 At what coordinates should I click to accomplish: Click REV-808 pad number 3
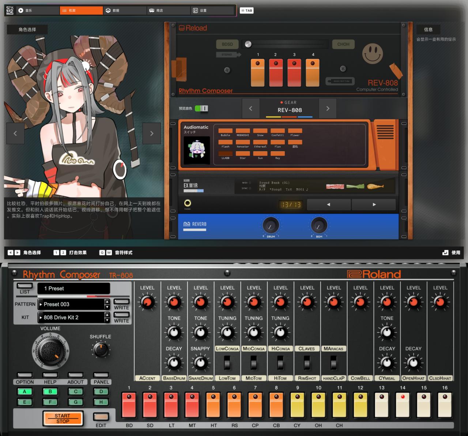pyautogui.click(x=294, y=72)
